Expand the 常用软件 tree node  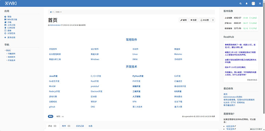point(7,57)
